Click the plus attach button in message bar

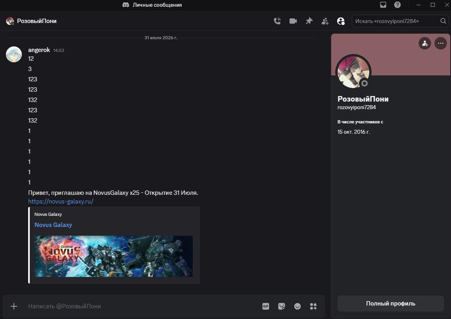point(14,306)
